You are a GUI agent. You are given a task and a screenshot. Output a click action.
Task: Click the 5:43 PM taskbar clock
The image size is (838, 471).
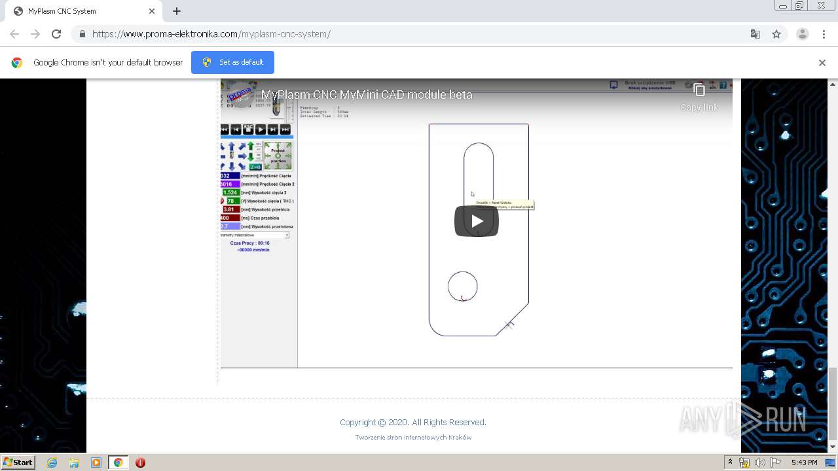804,462
